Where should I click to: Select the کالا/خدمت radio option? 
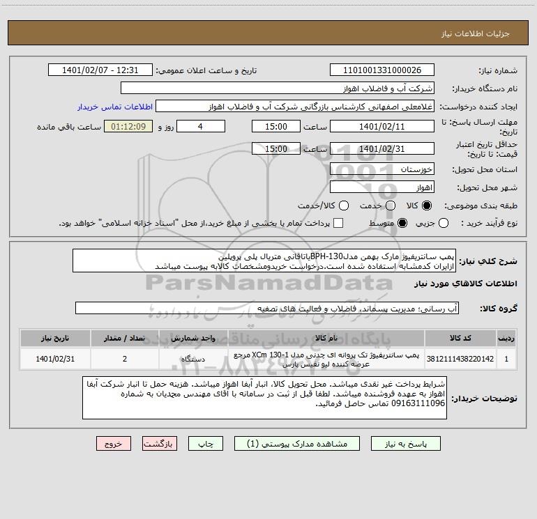click(x=344, y=206)
